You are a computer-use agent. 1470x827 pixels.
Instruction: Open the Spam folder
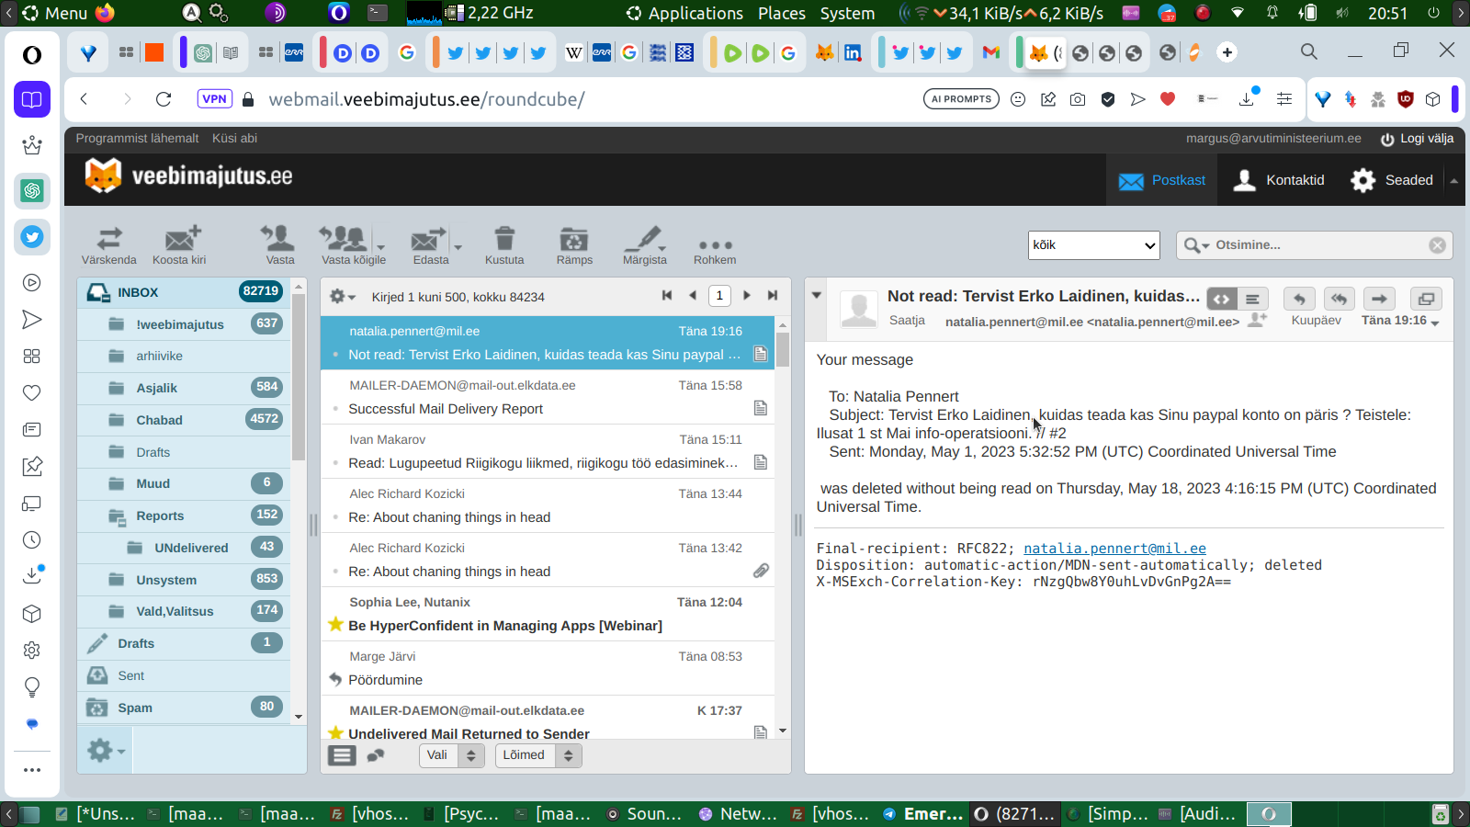click(184, 707)
